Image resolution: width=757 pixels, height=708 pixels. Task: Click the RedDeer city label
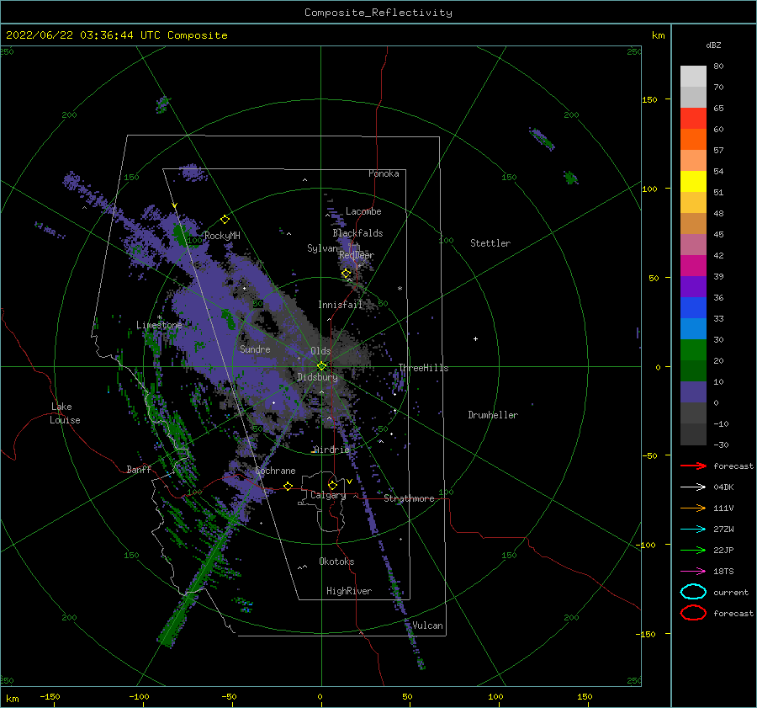tap(357, 255)
